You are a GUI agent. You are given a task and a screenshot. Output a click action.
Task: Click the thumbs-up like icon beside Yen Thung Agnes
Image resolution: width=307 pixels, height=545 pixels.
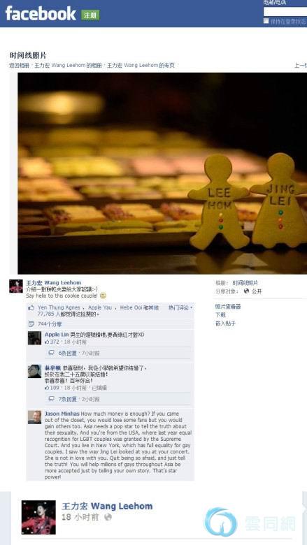click(31, 307)
